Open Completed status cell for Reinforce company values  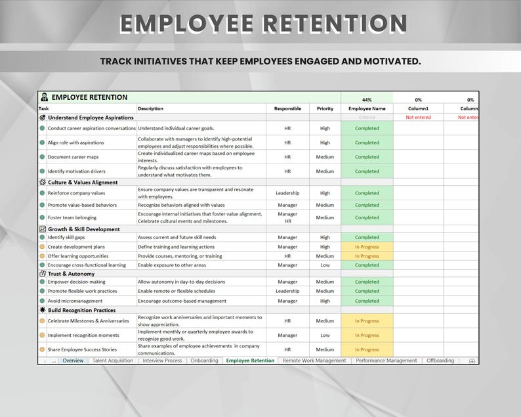[x=367, y=193]
